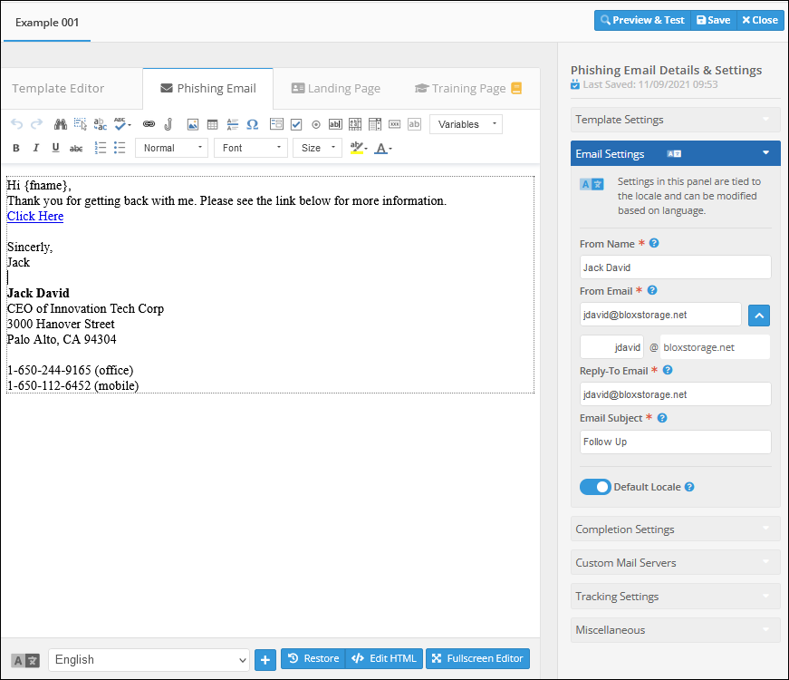
Task: Click the Find (binoculars) icon
Action: (61, 124)
